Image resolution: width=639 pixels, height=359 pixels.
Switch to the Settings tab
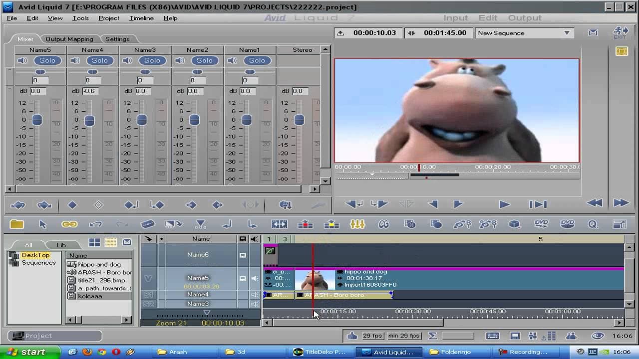tap(117, 39)
